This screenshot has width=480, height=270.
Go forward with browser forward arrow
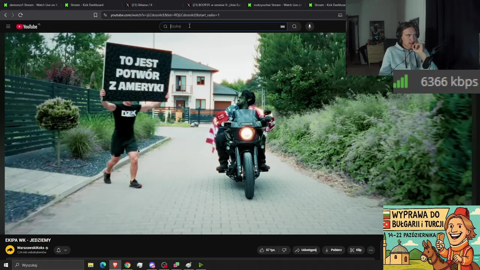tap(13, 15)
